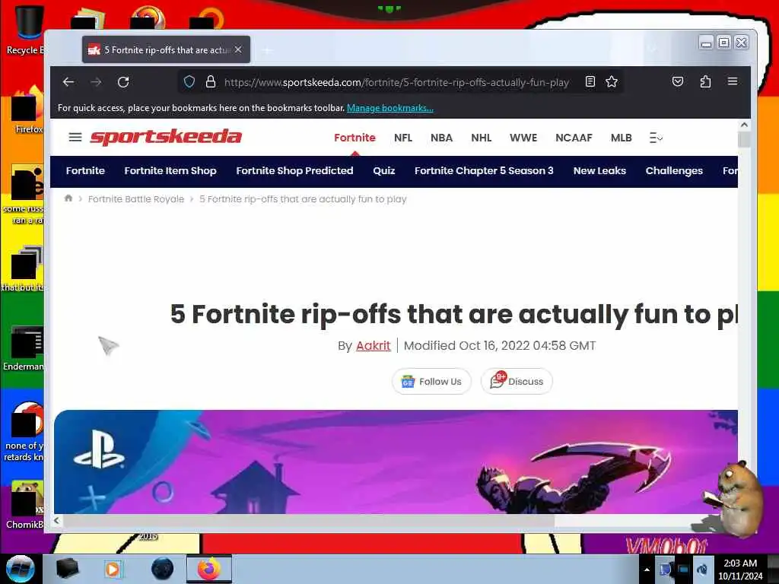Click the horizontal scrollbar left arrow
The height and width of the screenshot is (584, 779).
click(56, 520)
